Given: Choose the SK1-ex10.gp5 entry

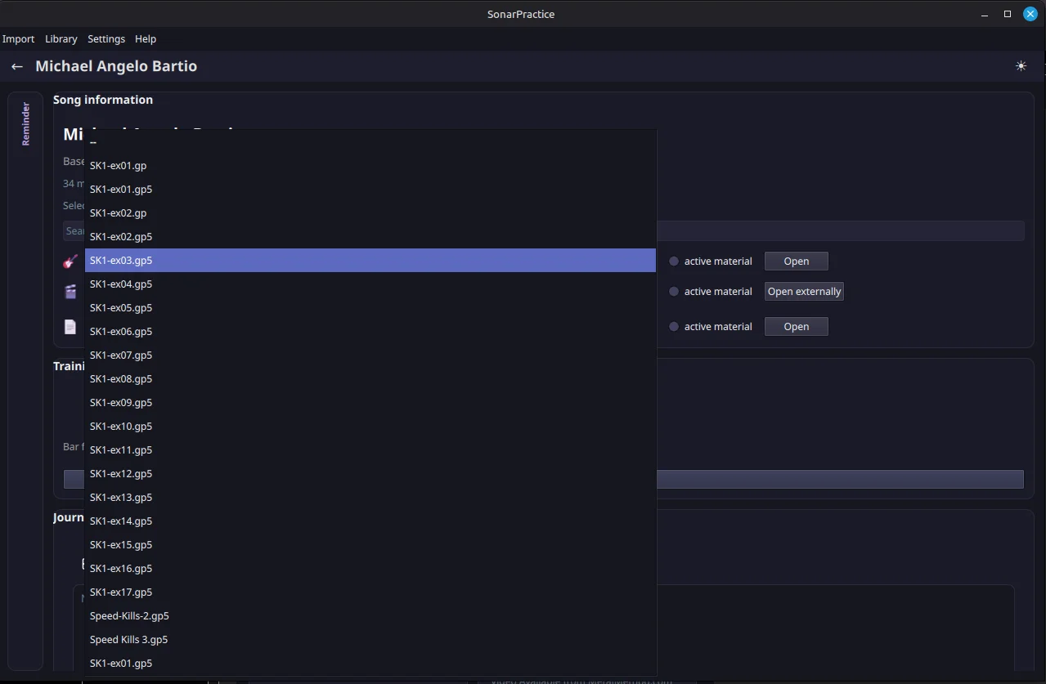Looking at the screenshot, I should [370, 427].
